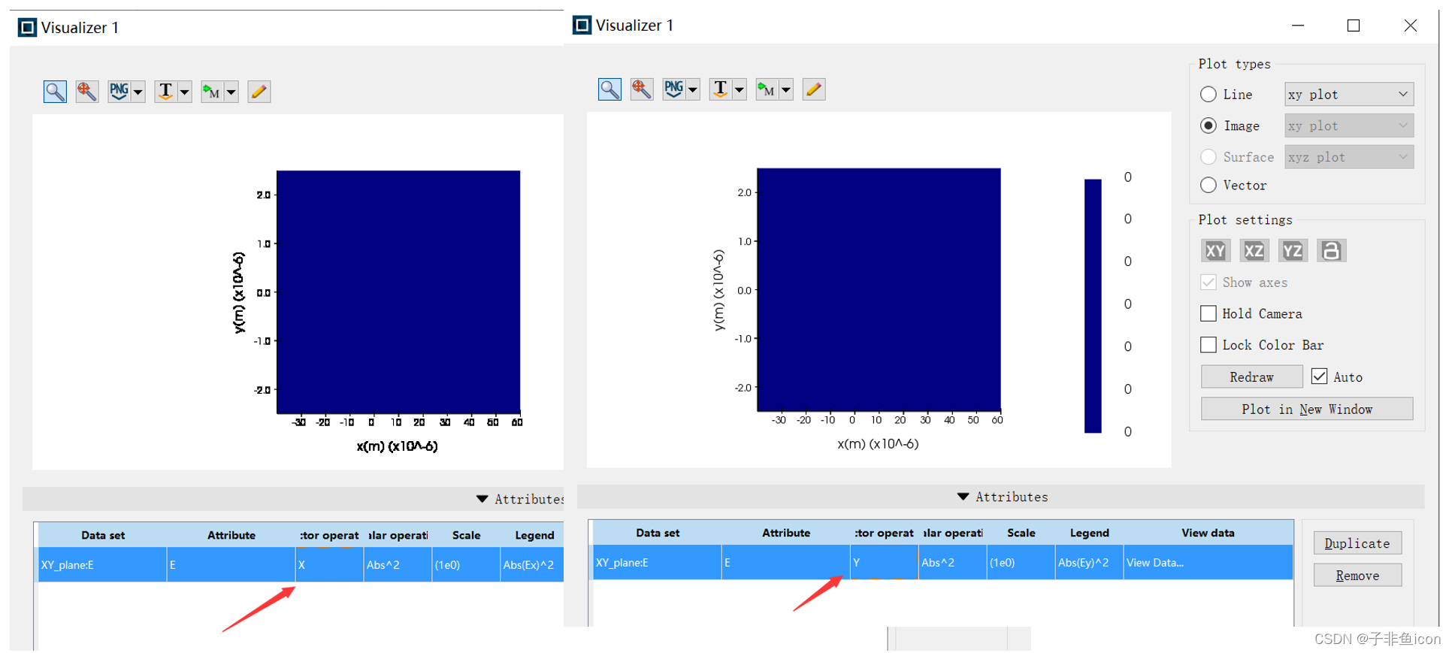Click (1e0) scale cell in right table
Image resolution: width=1452 pixels, height=653 pixels.
tap(1021, 563)
